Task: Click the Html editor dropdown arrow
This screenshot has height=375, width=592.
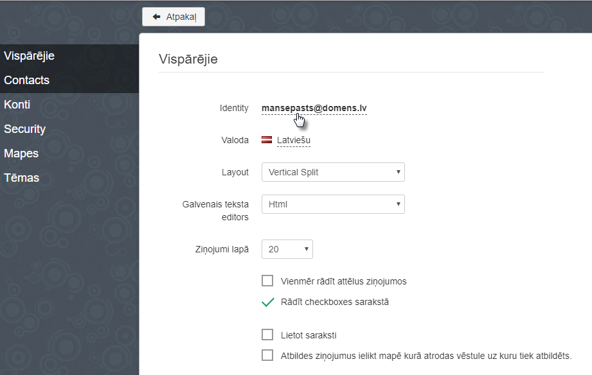Action: 398,204
